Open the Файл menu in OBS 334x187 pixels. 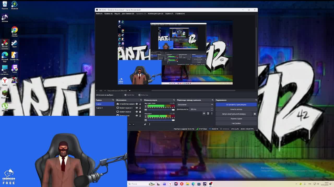(x=99, y=14)
